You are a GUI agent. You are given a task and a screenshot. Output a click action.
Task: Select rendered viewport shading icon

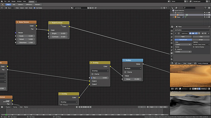[199, 89]
